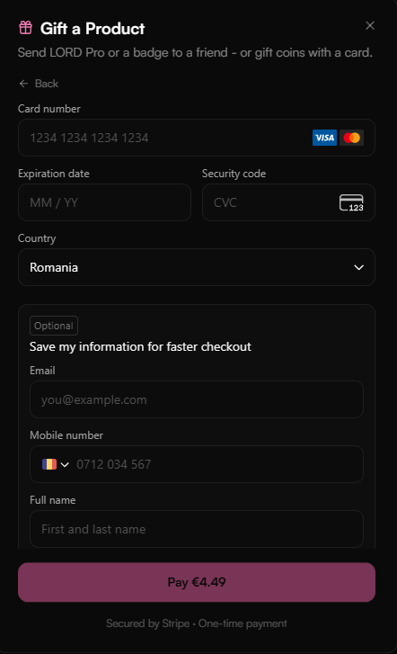The width and height of the screenshot is (397, 654).
Task: Click the Mastercard logo icon
Action: (351, 138)
